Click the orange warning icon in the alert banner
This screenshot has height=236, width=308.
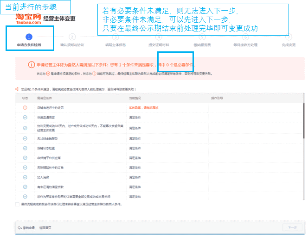click(x=31, y=65)
